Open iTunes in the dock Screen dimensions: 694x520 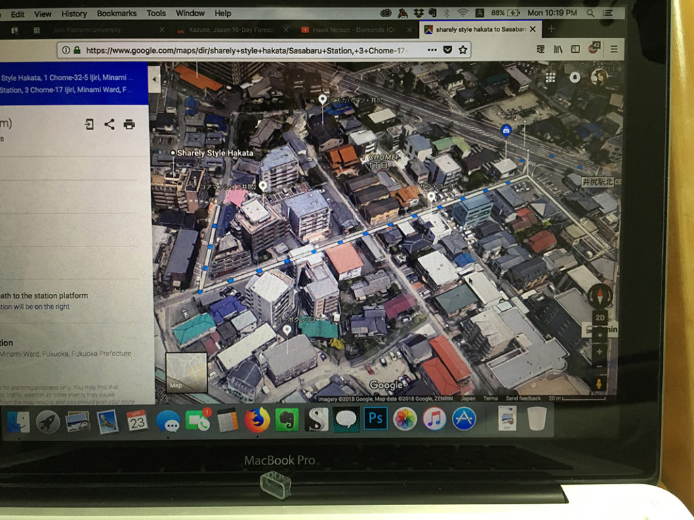coord(434,418)
